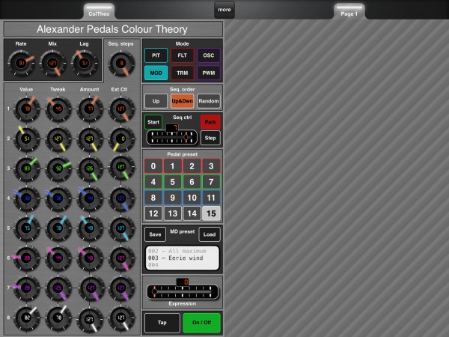Click row 5 cyan Tweak knob
449x337 pixels.
(x=58, y=228)
